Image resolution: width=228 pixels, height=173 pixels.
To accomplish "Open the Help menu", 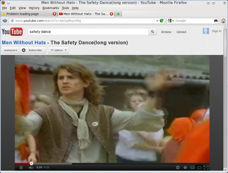I will pyautogui.click(x=75, y=8).
